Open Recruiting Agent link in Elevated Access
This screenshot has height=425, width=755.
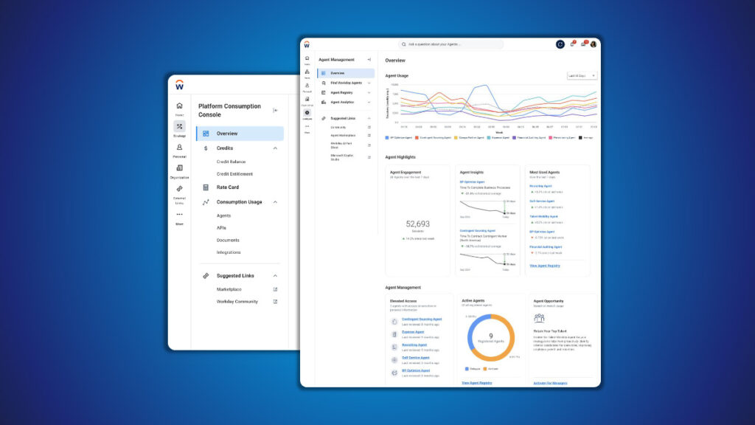click(414, 345)
